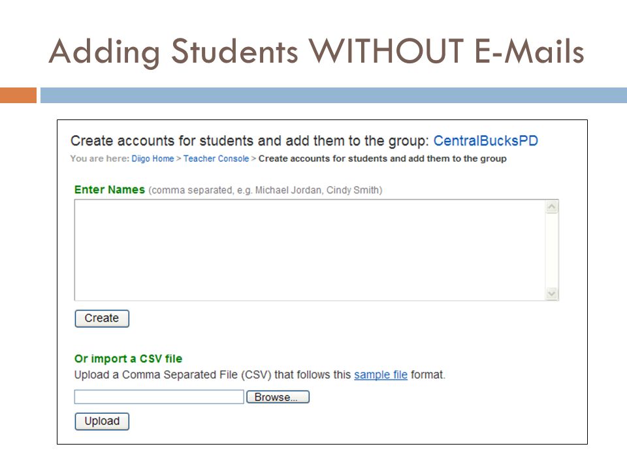
Task: Click the Upload button
Action: [x=102, y=421]
